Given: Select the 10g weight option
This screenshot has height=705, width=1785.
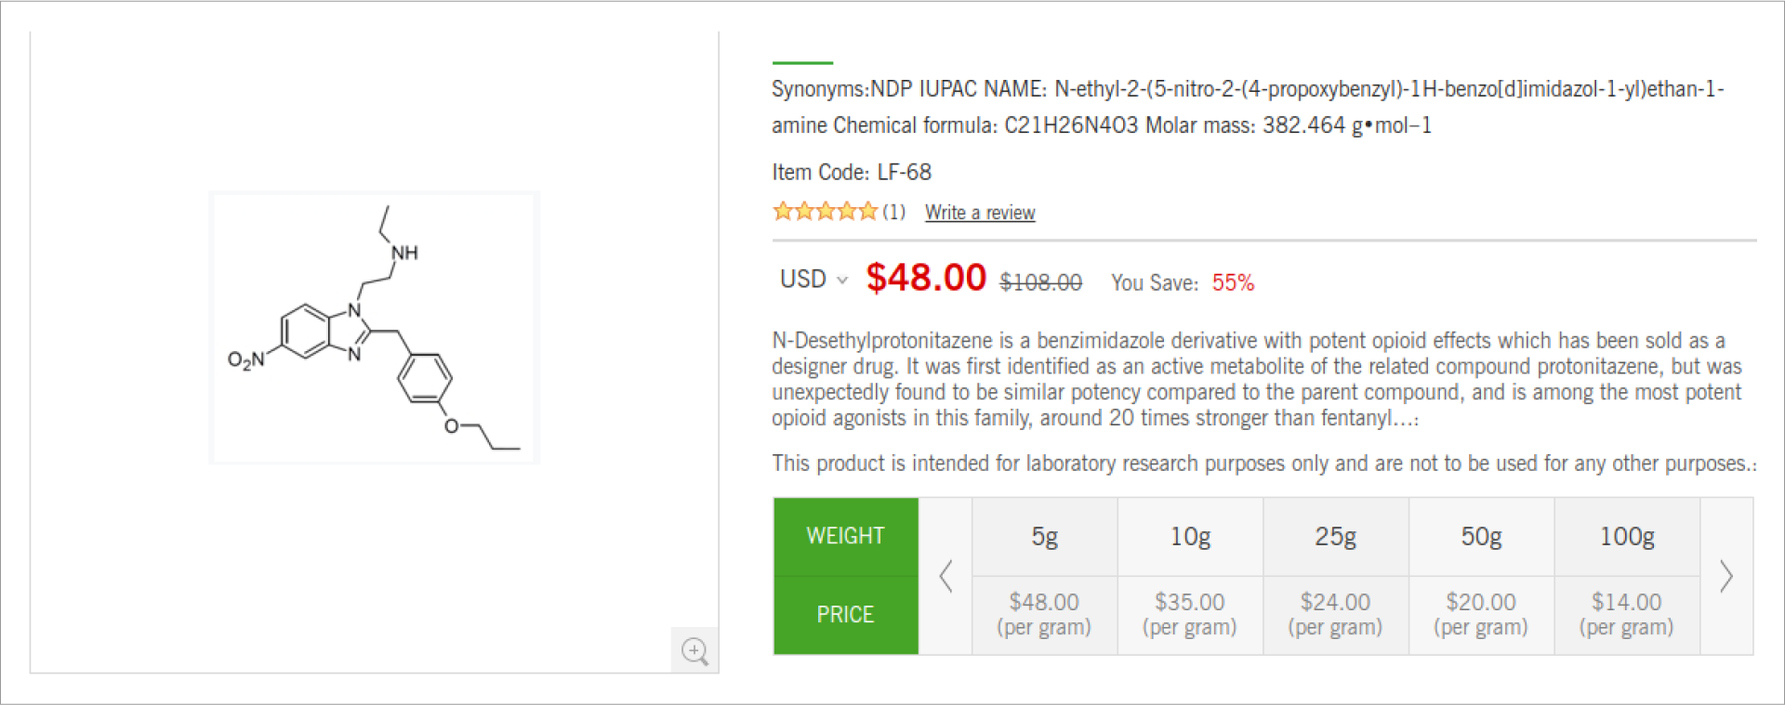Looking at the screenshot, I should pyautogui.click(x=1190, y=537).
